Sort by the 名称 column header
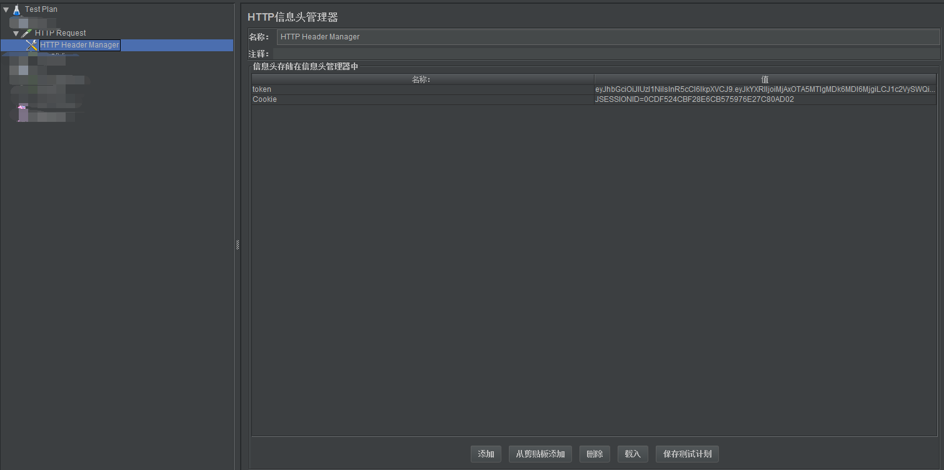This screenshot has width=944, height=470. 422,79
